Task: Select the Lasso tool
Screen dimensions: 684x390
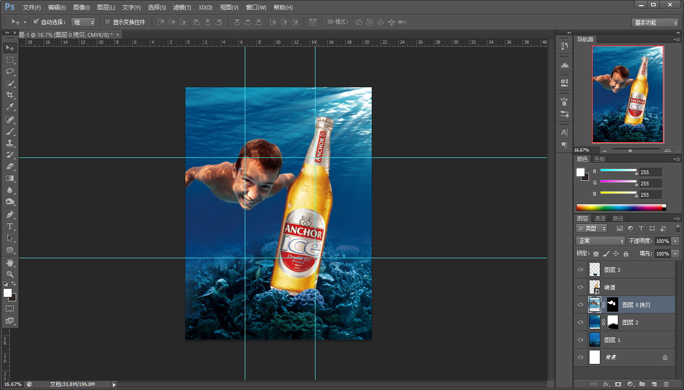Action: (x=10, y=72)
